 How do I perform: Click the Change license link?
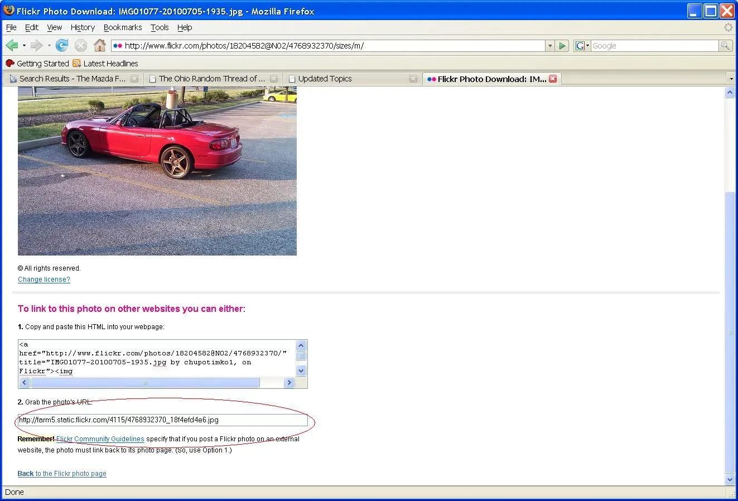(44, 280)
